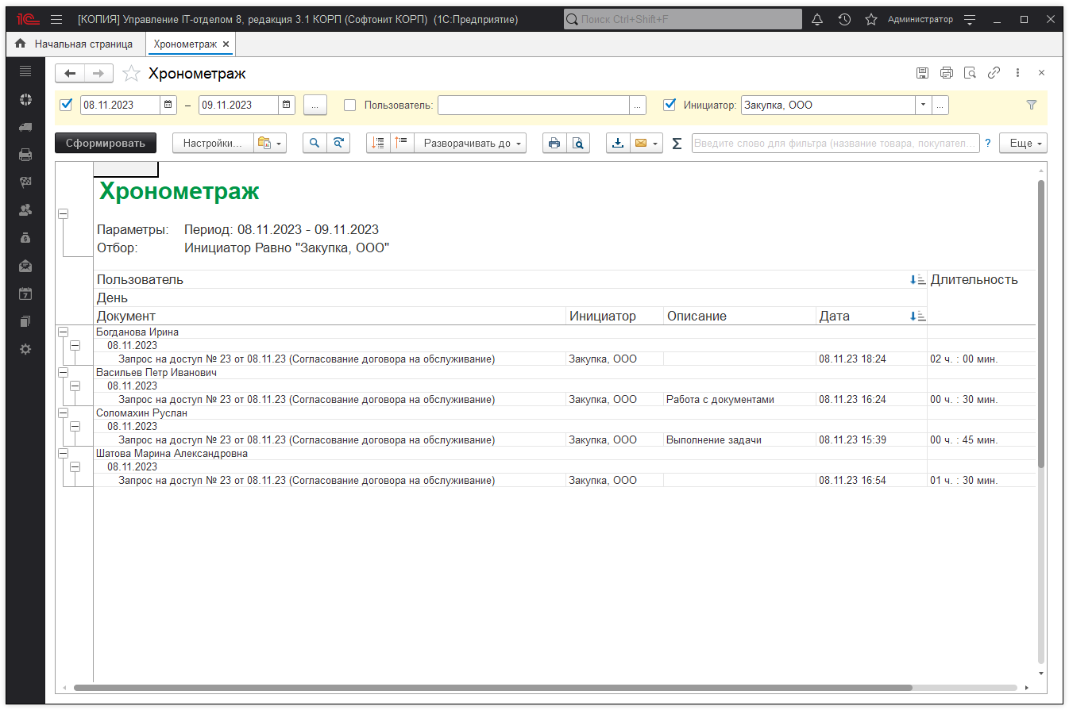Disable the Инициатор filter checkbox
The height and width of the screenshot is (710, 1069).
pos(670,105)
